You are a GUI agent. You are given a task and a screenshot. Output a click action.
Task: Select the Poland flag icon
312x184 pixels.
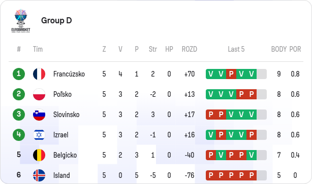39,94
